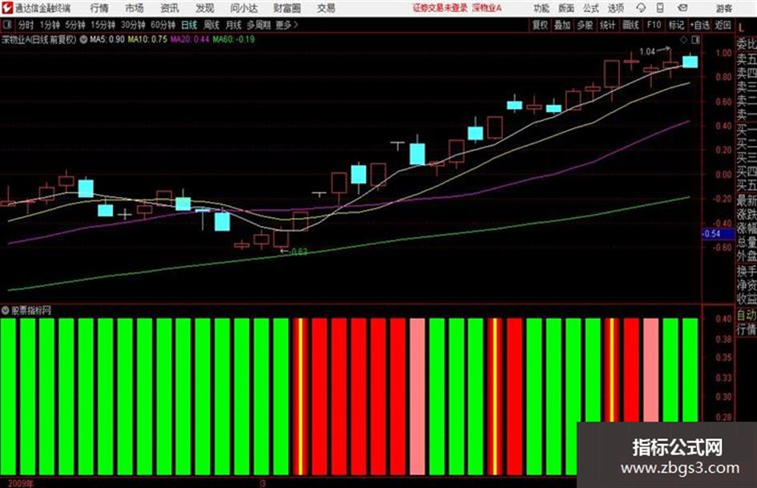Open the 行情 menu

(x=99, y=8)
